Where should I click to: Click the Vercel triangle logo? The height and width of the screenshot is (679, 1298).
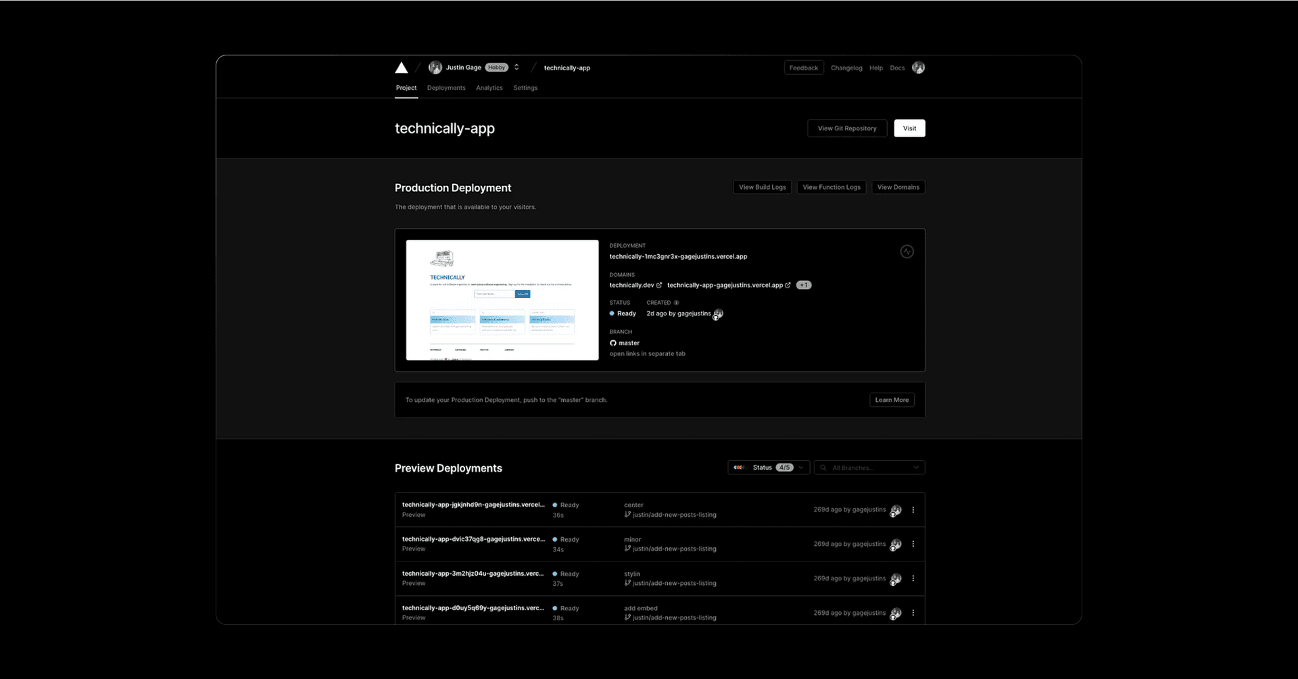401,68
